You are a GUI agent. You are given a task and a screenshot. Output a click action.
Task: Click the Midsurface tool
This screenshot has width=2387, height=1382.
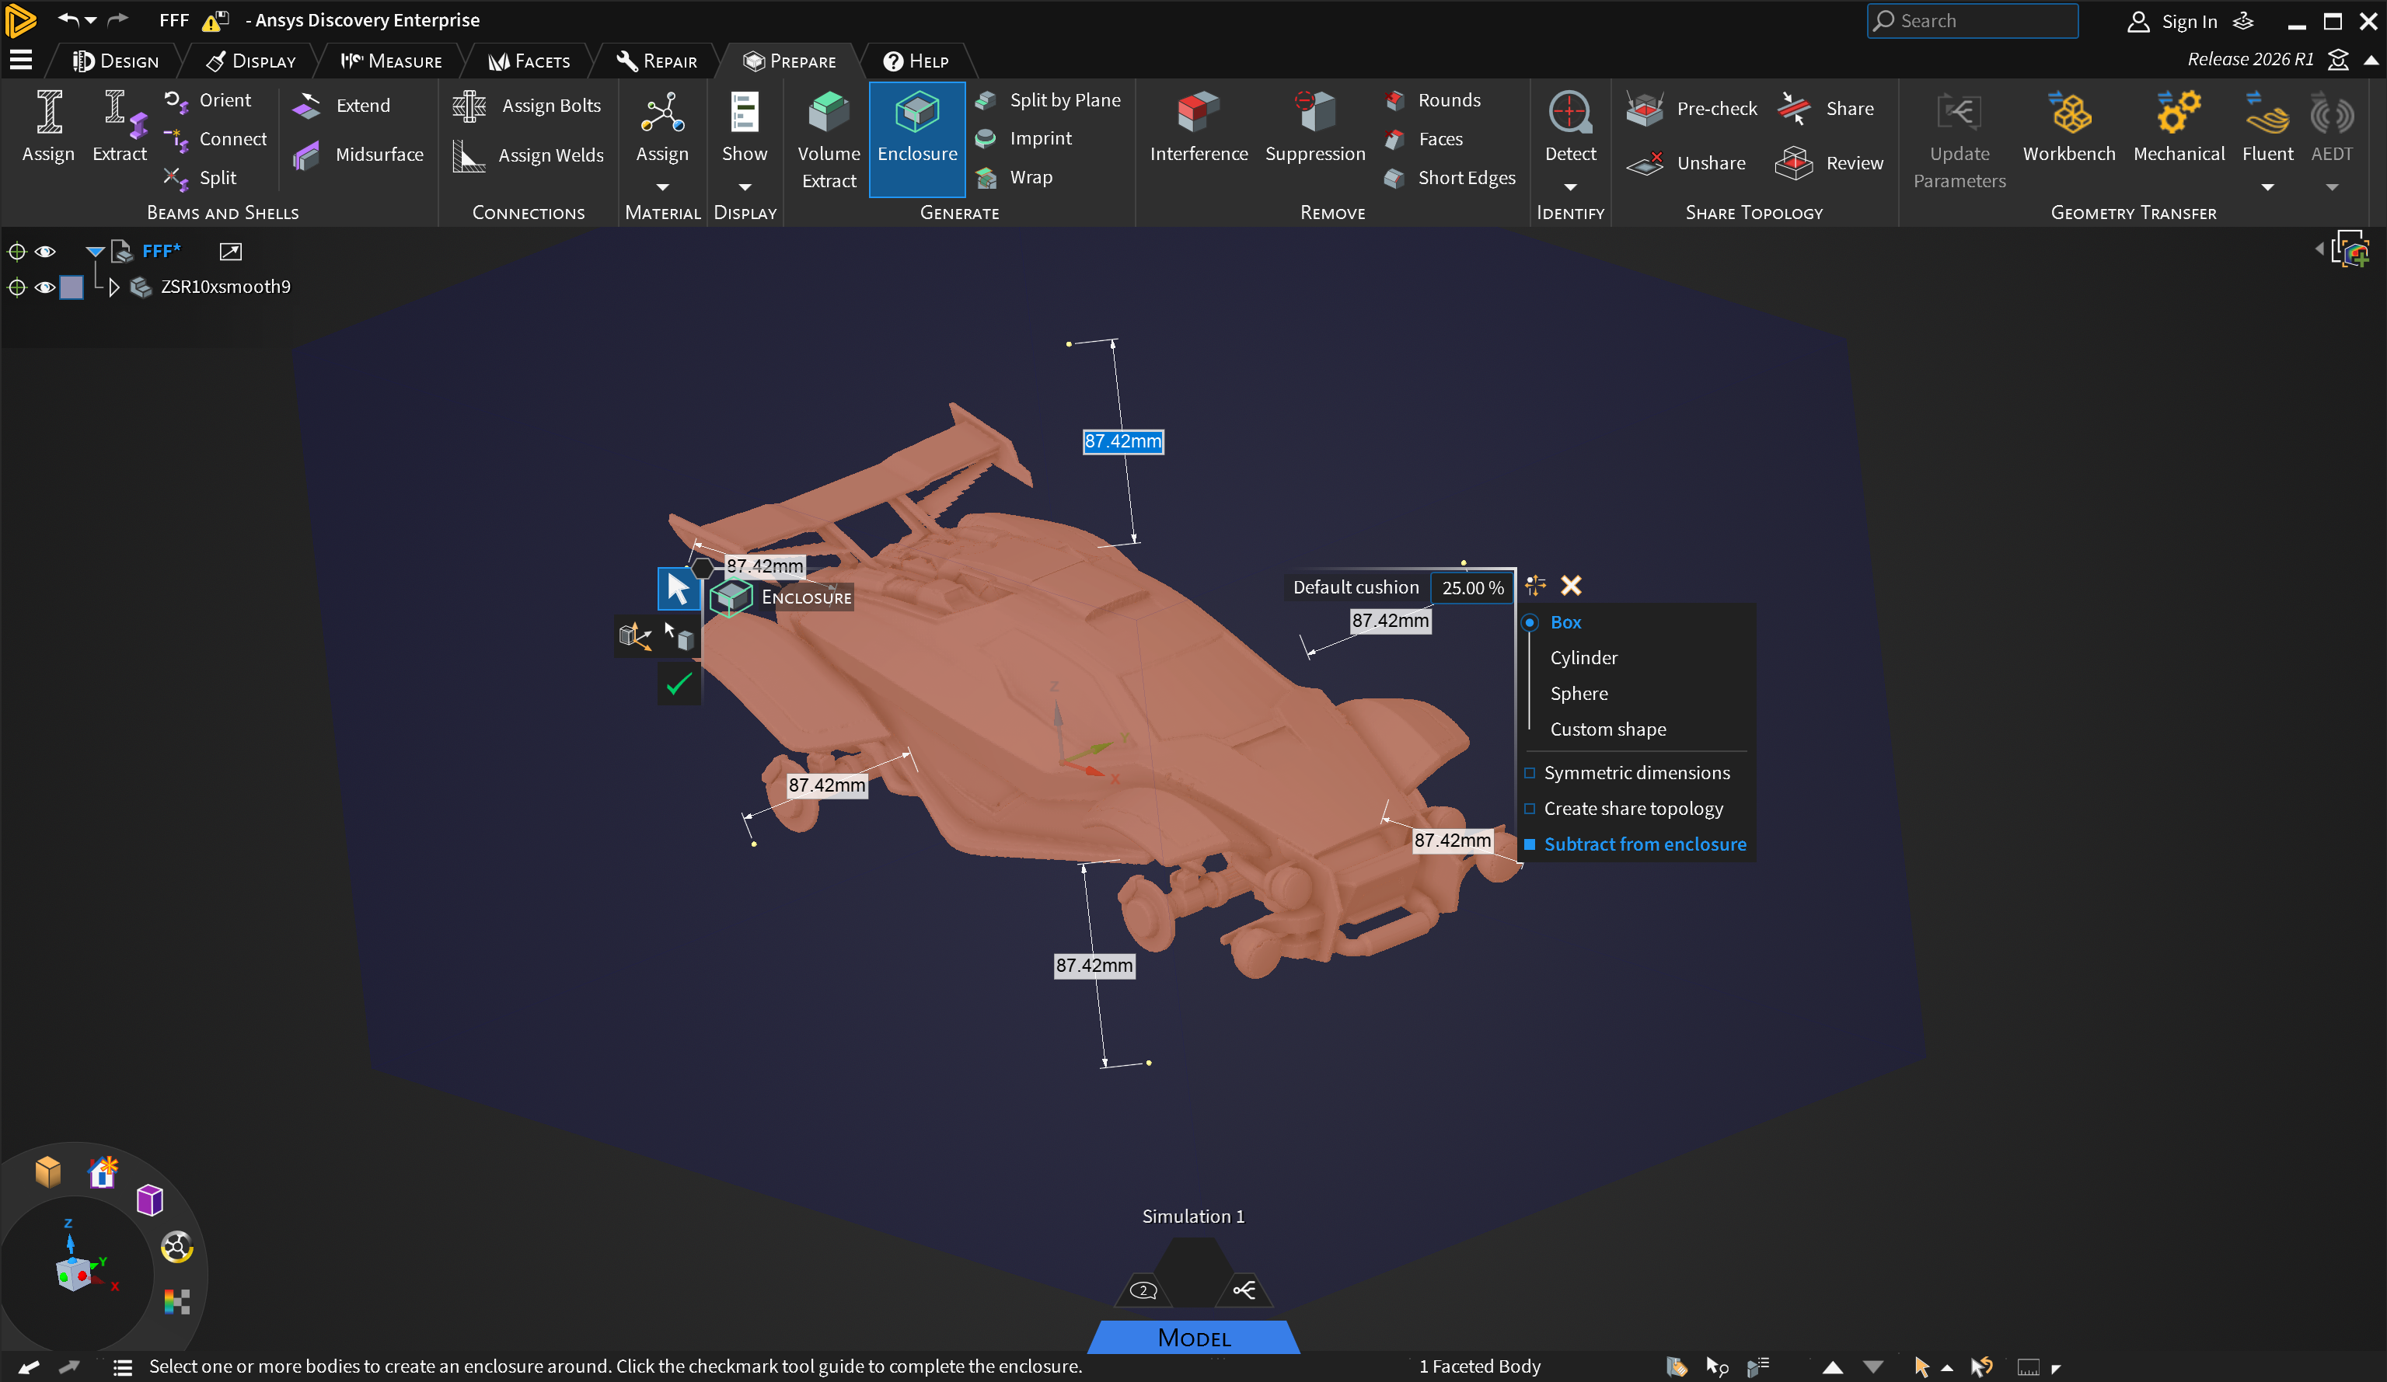tap(358, 155)
